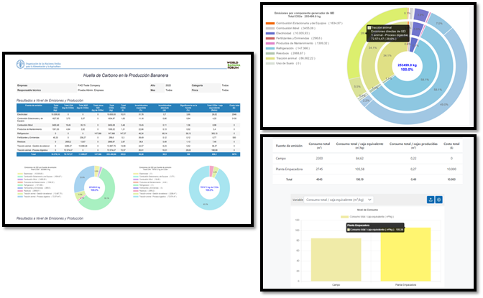483x298 pixels.
Task: Click the blue PDF export button above bar chart
Action: point(430,199)
